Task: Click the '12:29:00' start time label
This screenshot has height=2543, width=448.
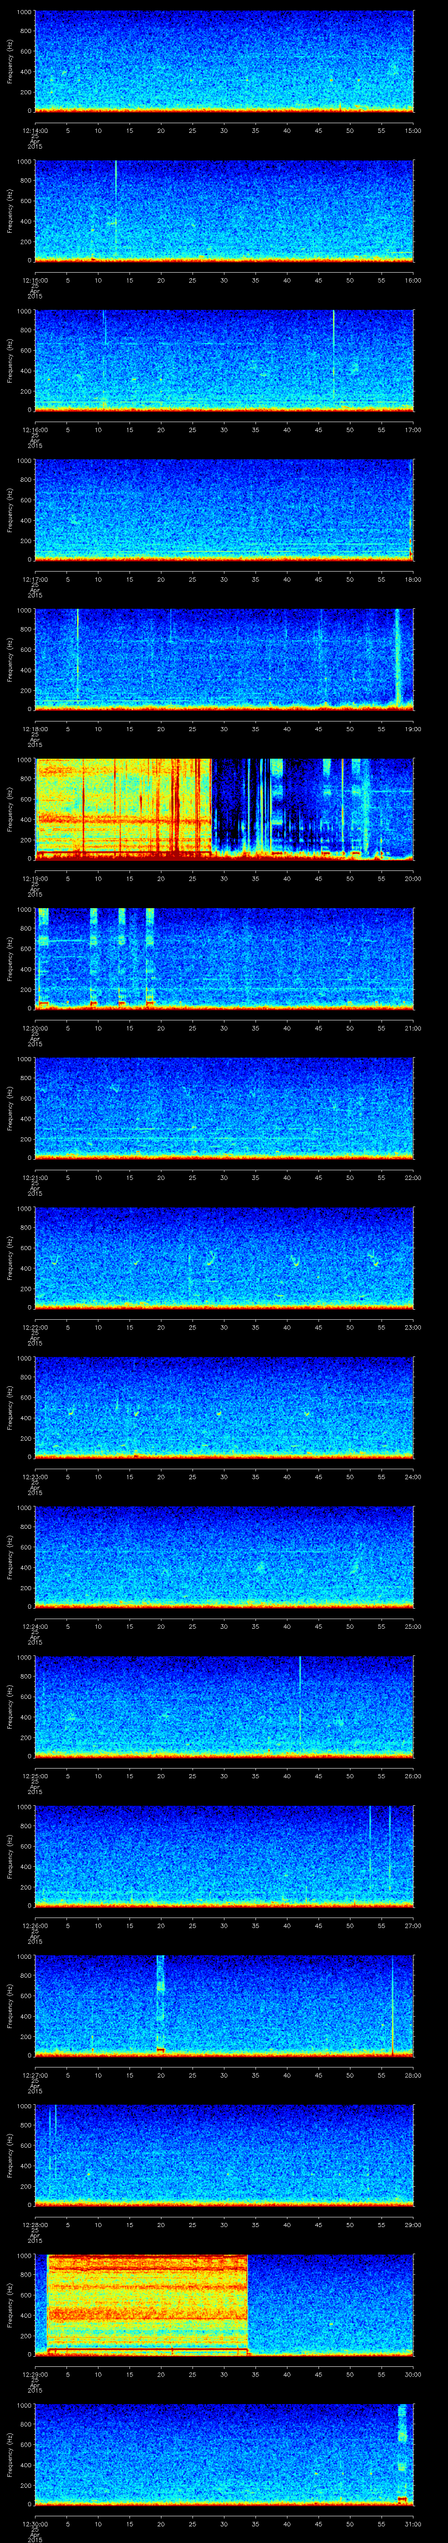Action: (x=35, y=2373)
